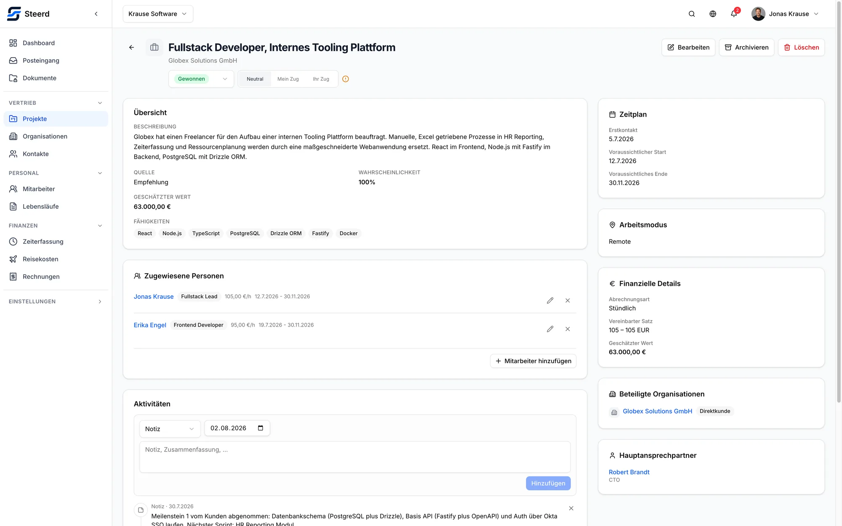Collapse the sidebar with the chevron arrow
Viewport: 842px width, 526px height.
pos(96,14)
